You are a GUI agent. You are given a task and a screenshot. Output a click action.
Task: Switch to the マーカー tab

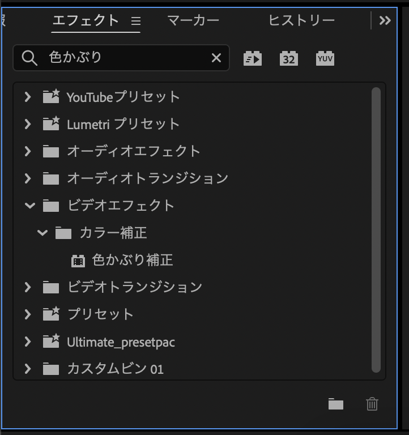pos(193,21)
